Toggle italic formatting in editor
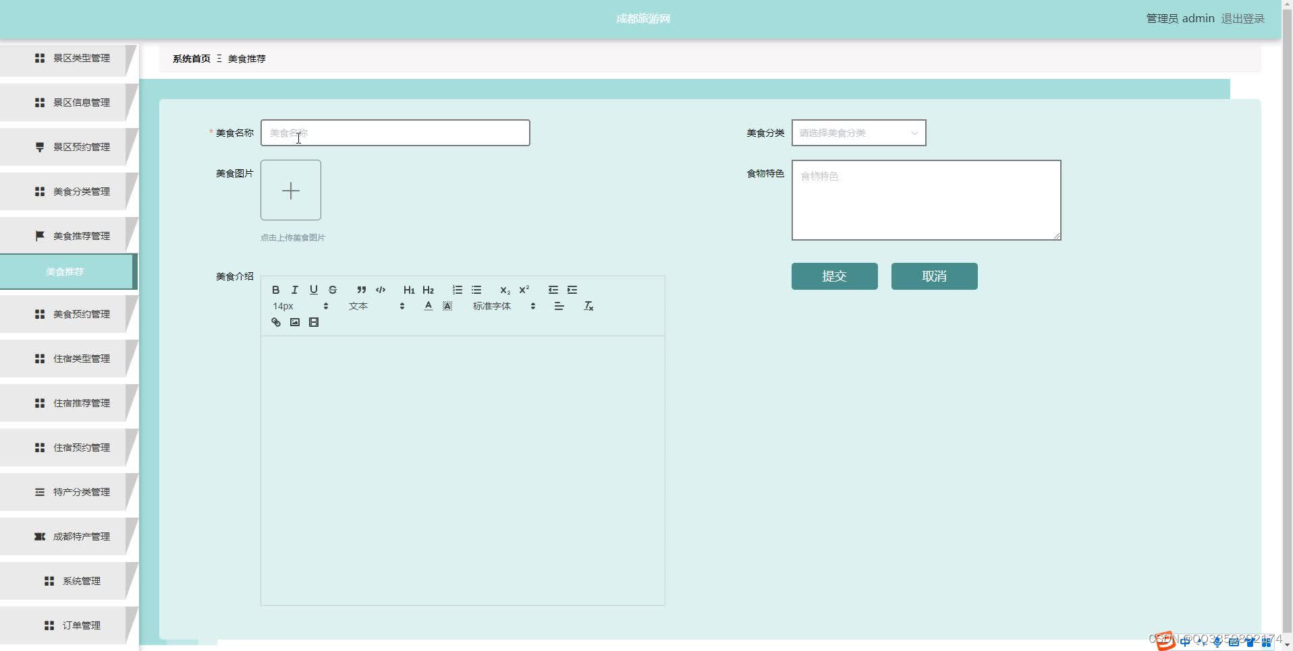The height and width of the screenshot is (651, 1293). pos(294,290)
